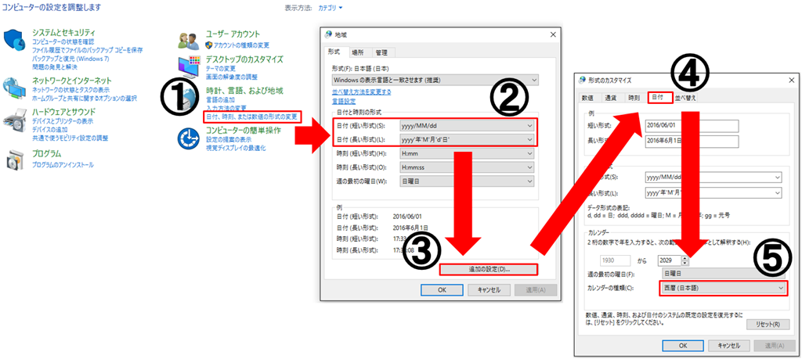Open the 日付 (短い形式) yyyy/MM/dd dropdown
Viewport: 802px width, 359px height.
(x=530, y=125)
